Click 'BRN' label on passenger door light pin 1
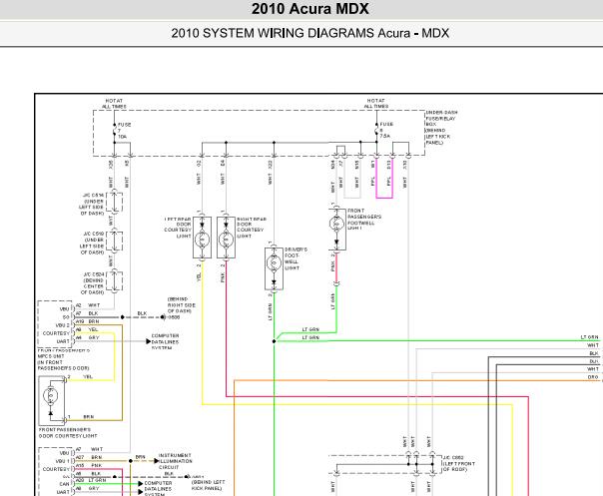The height and width of the screenshot is (496, 603). point(89,417)
